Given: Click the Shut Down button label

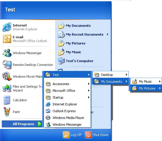Looking at the screenshot, I should tap(101, 135).
